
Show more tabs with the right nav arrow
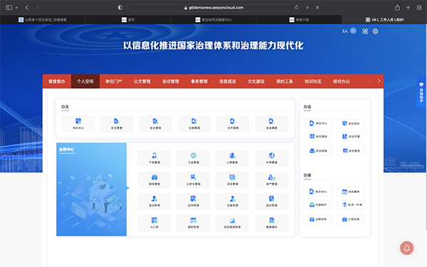379,81
